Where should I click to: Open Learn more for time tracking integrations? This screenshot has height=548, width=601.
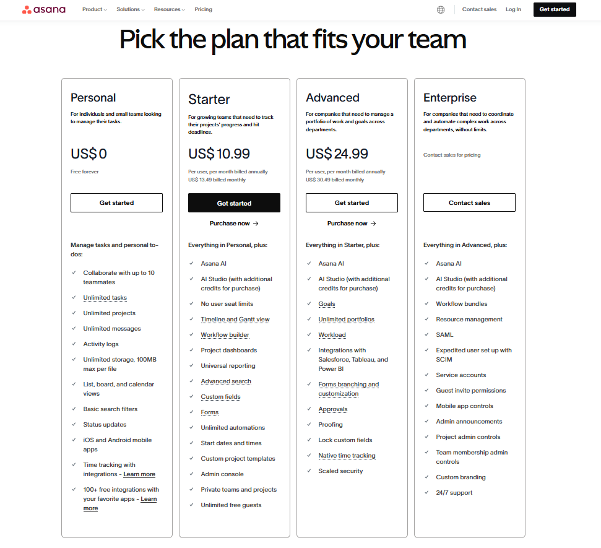pyautogui.click(x=139, y=474)
